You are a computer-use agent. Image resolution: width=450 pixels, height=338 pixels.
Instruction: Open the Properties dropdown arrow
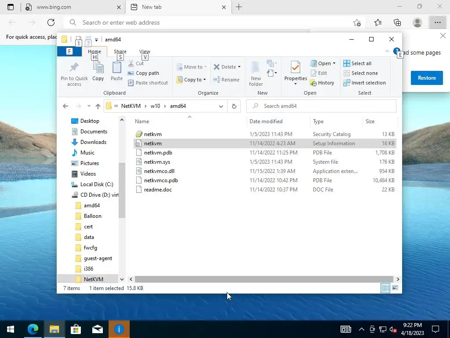[295, 84]
